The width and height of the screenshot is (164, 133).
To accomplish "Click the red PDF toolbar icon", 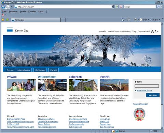I will click(x=3, y=15).
